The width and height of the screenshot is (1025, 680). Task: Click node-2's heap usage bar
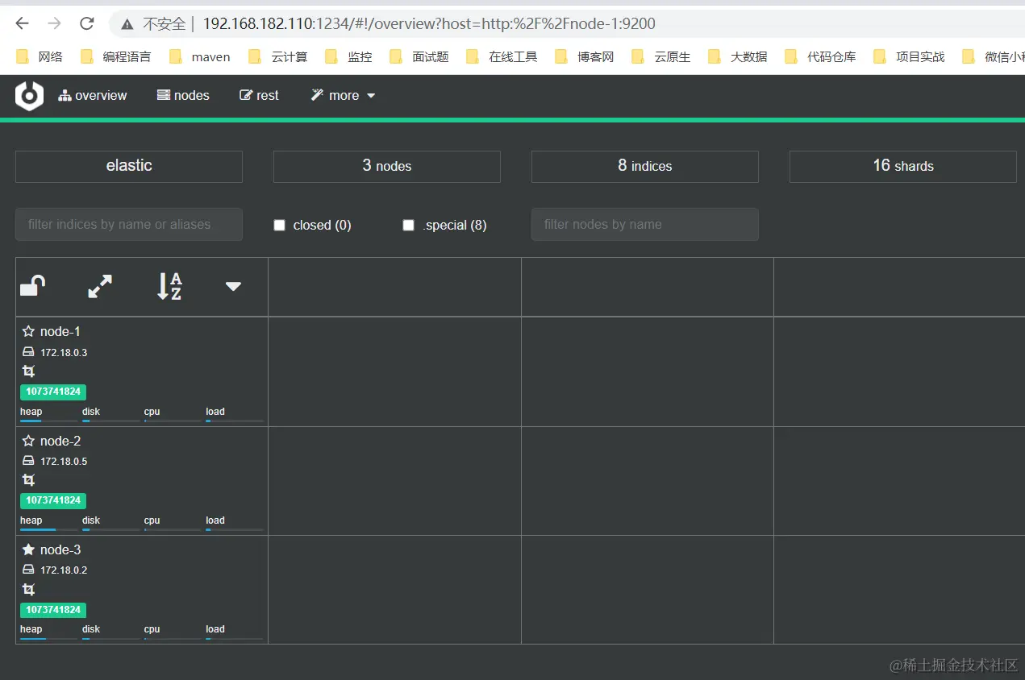pos(49,529)
